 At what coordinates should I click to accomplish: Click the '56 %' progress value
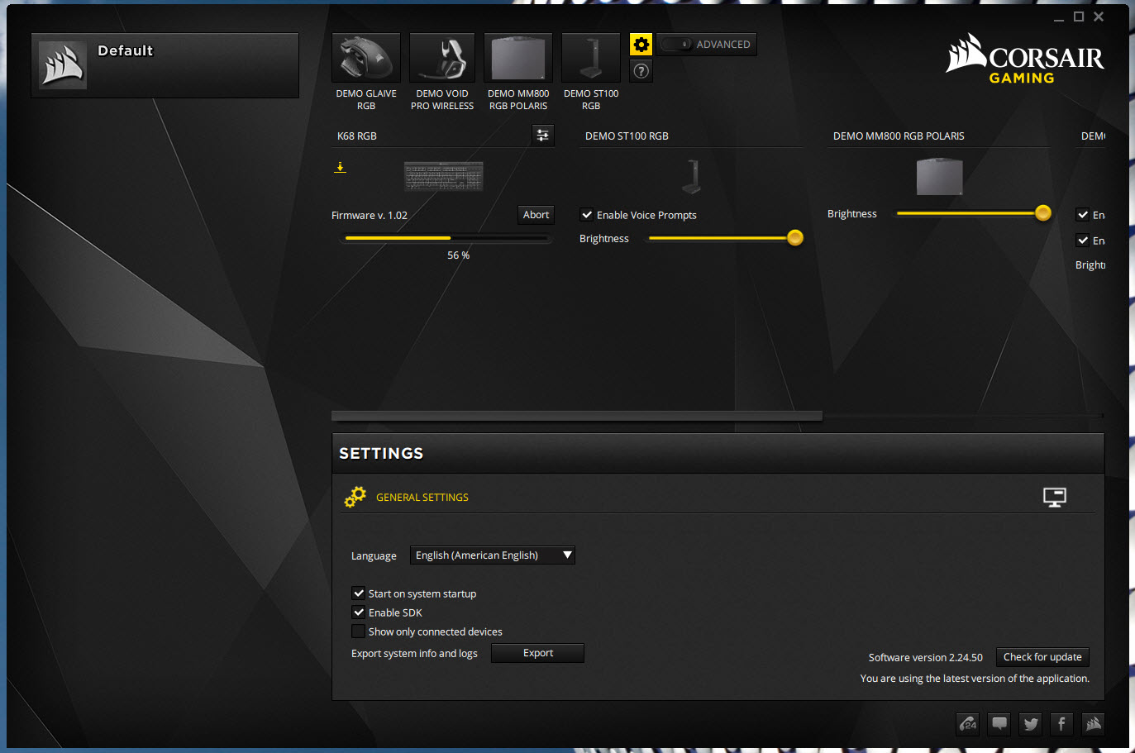[x=459, y=255]
